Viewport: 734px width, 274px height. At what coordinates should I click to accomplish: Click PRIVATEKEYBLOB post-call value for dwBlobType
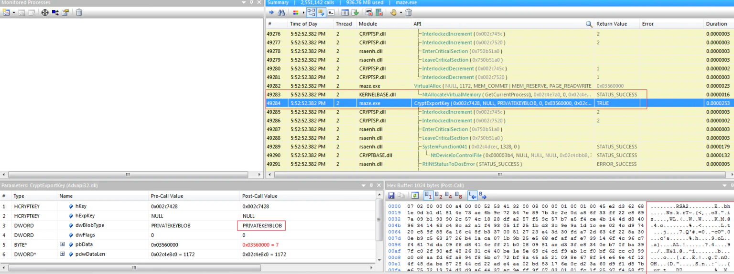[x=262, y=225]
